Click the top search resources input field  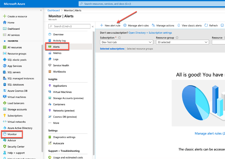[150, 4]
